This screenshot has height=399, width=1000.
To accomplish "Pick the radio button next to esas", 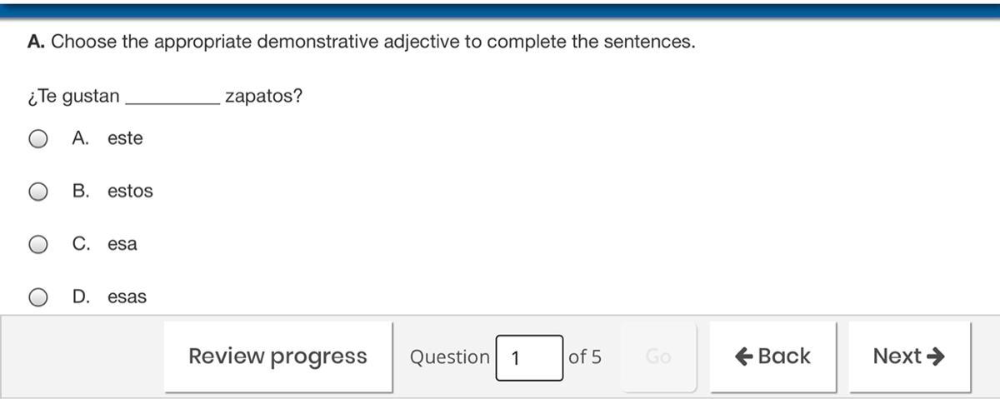I will coord(38,297).
